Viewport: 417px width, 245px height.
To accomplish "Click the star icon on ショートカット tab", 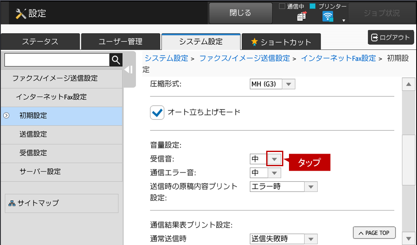I will click(x=254, y=42).
